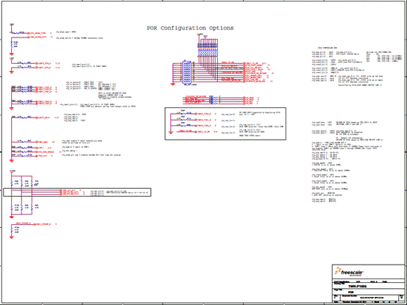Select the small four-resistor network below DIP switch
The height and width of the screenshot is (305, 407).
(215, 100)
